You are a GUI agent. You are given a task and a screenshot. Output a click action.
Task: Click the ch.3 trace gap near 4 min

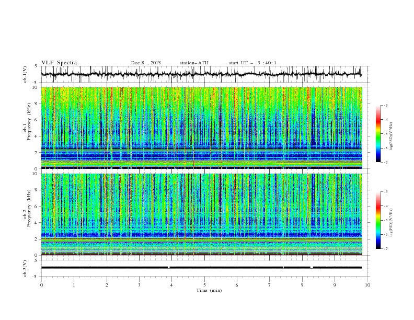(x=169, y=268)
